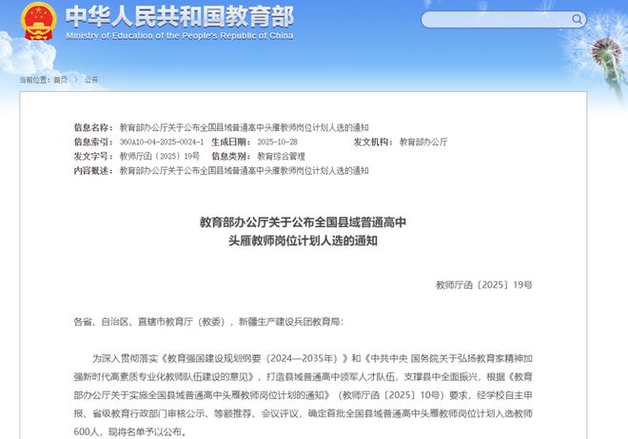Click the 内容概述 label

coord(93,171)
